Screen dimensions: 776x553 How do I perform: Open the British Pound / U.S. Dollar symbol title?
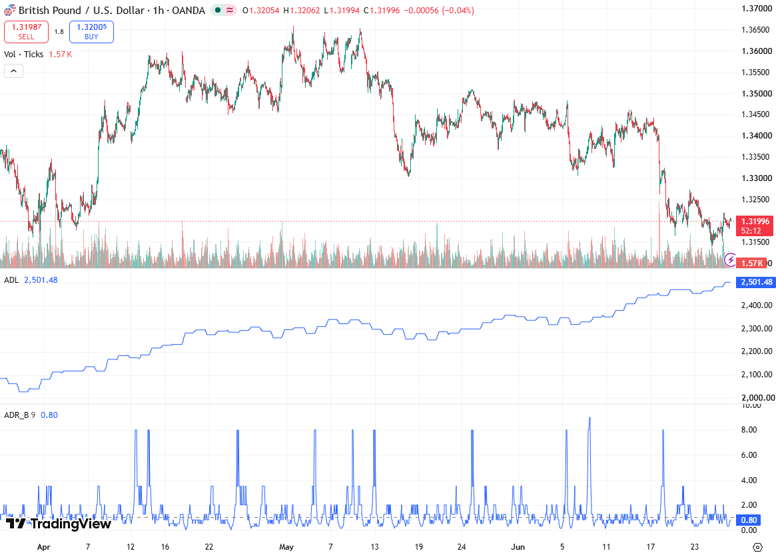coord(111,10)
